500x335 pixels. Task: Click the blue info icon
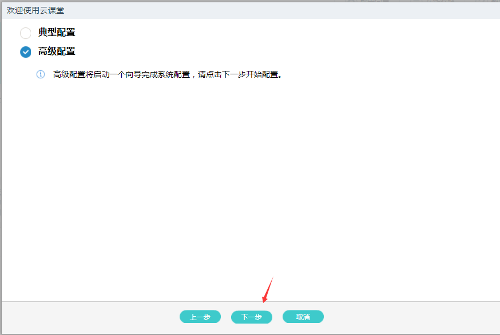[41, 74]
